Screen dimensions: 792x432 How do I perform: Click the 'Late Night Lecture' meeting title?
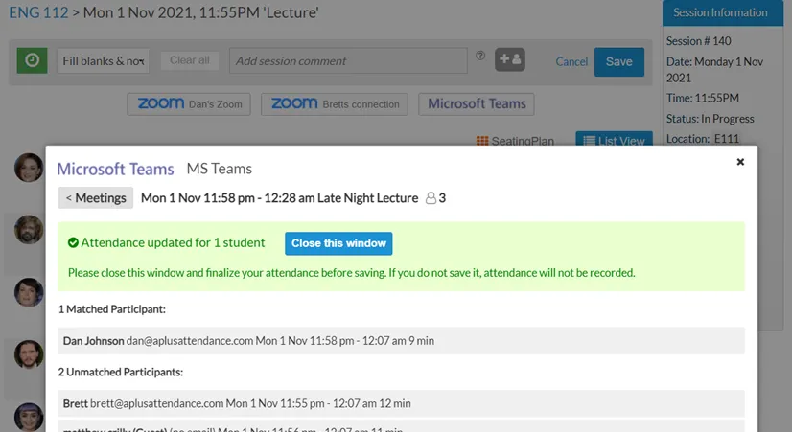click(368, 198)
